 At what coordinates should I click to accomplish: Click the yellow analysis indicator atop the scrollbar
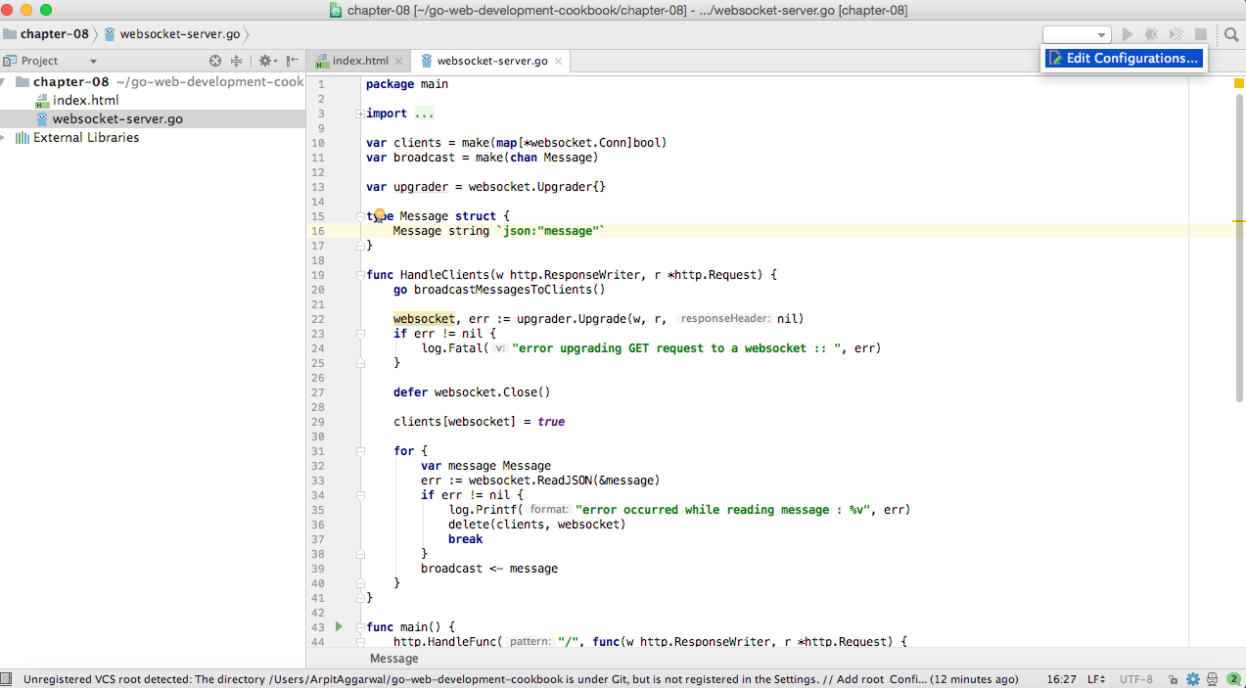pyautogui.click(x=1238, y=84)
